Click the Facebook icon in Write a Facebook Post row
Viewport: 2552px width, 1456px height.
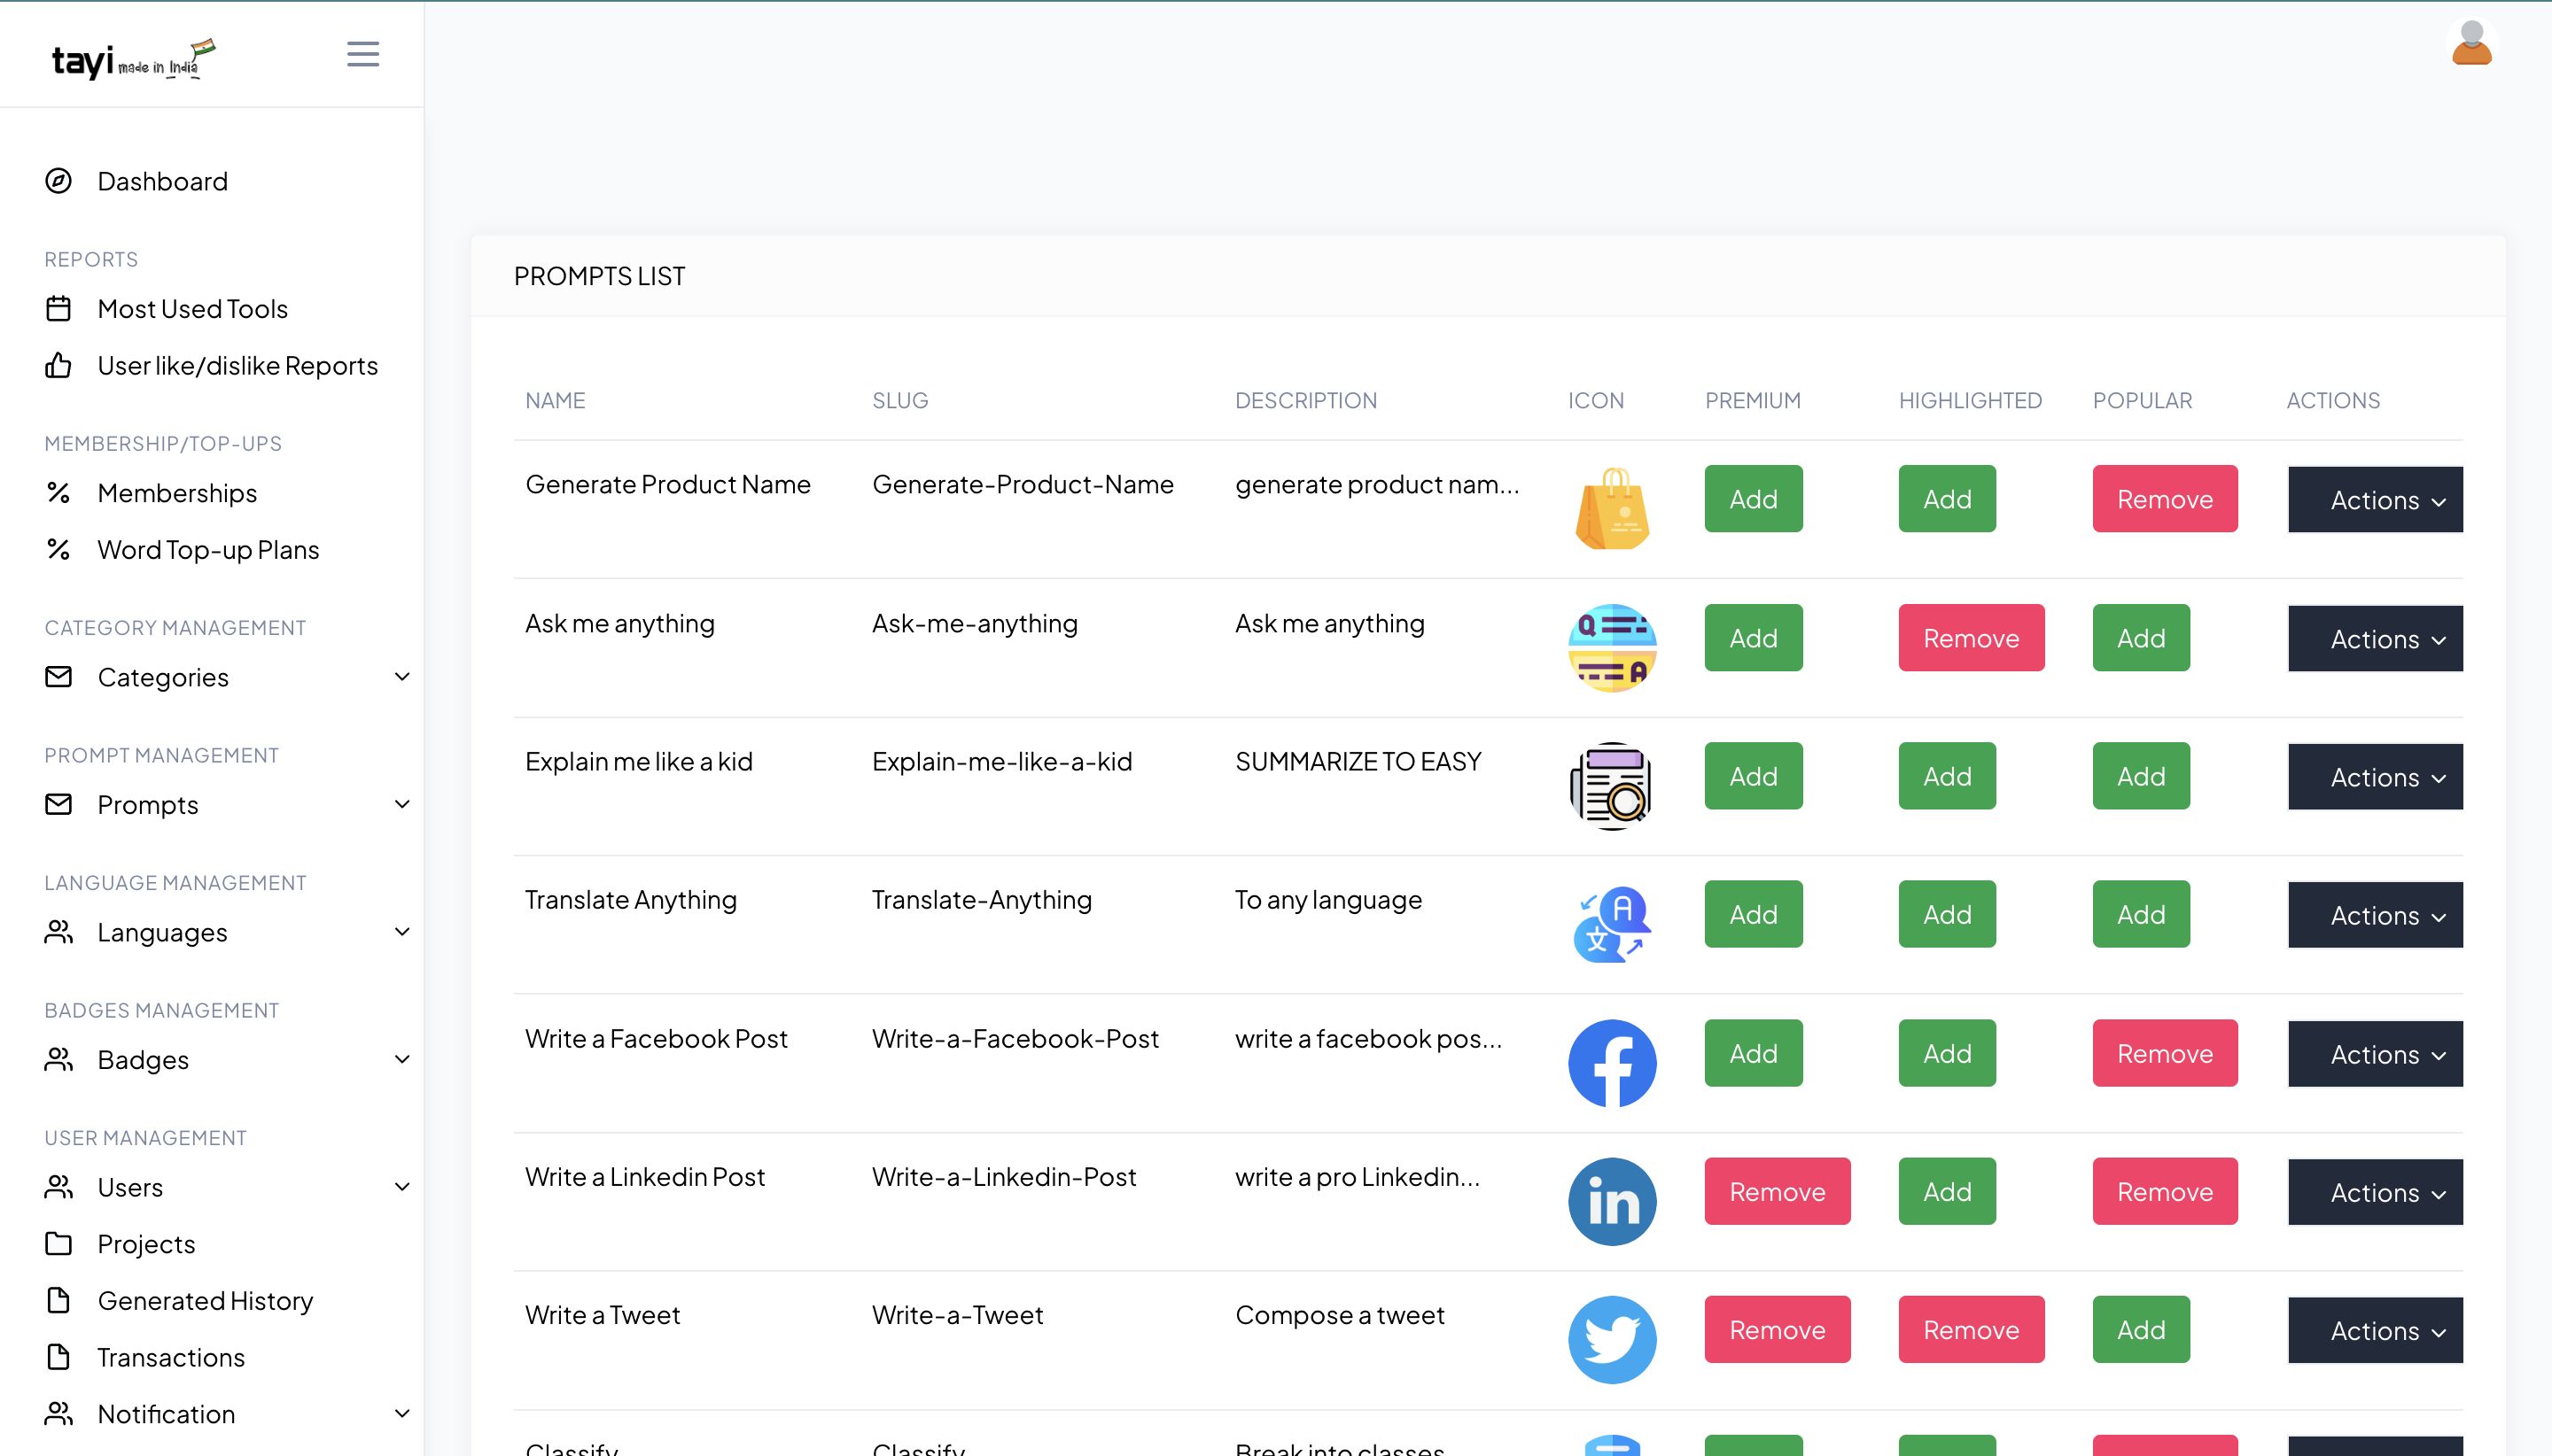tap(1612, 1063)
